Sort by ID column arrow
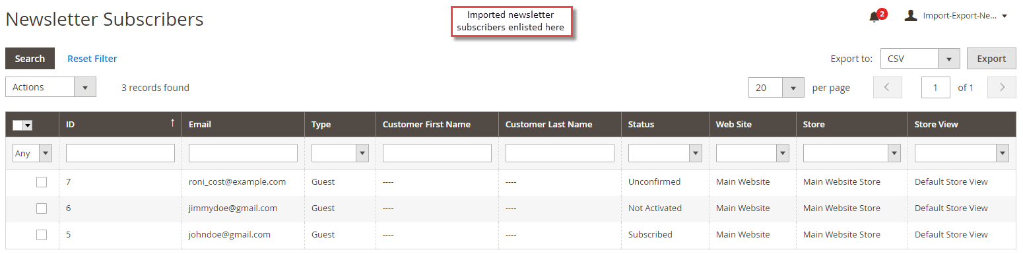Screen dimensions: 1023x254 [173, 123]
